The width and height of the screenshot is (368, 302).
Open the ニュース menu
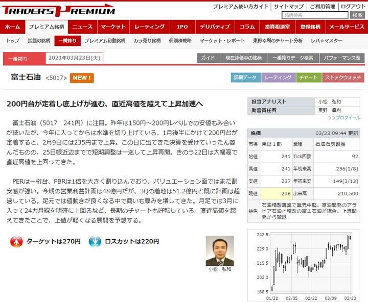(82, 27)
